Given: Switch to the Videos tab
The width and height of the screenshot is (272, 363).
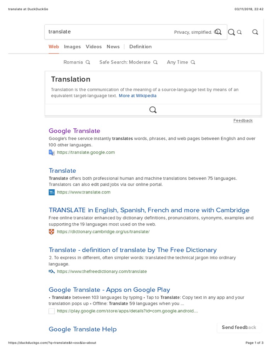Looking at the screenshot, I should (93, 46).
